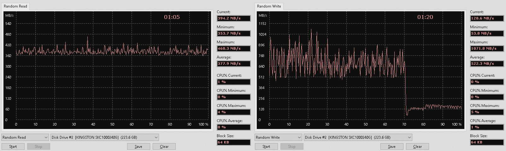The width and height of the screenshot is (506, 151).
Task: Click the 01:05 elapsed timer on read graph
Action: click(172, 17)
